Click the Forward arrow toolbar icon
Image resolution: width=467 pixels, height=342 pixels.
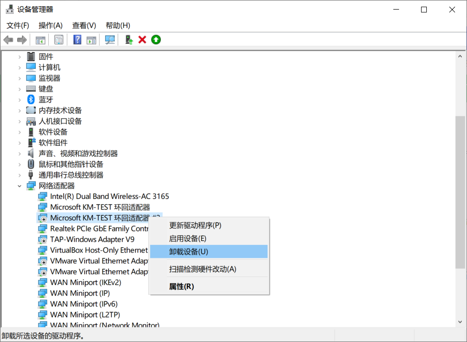pyautogui.click(x=22, y=40)
